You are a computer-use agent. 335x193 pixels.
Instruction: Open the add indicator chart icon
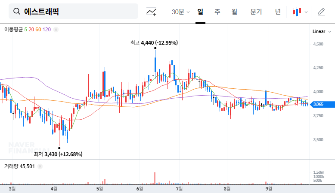point(152,12)
